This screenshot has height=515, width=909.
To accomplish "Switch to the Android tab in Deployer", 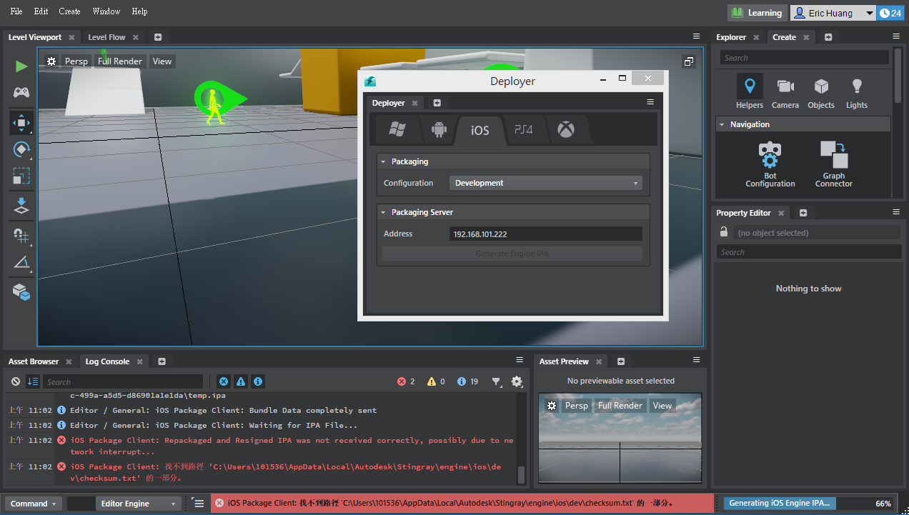I will coord(438,129).
